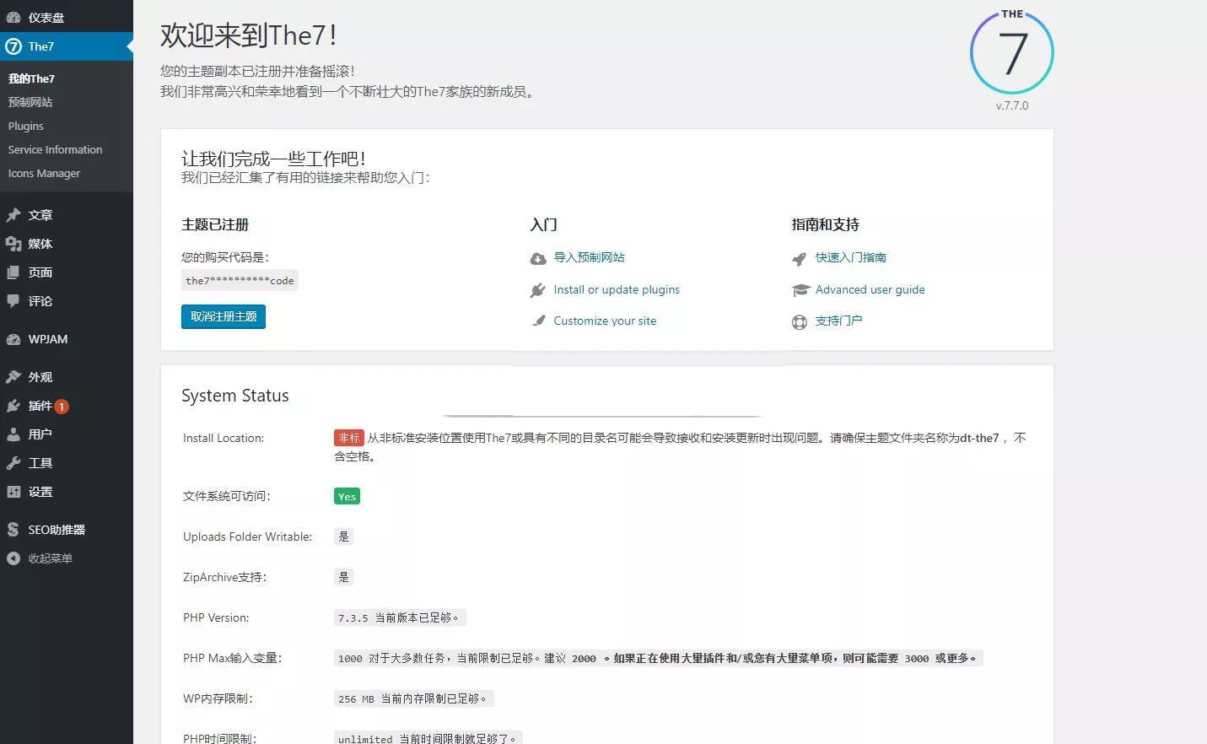Viewport: 1207px width, 744px height.
Task: Click the red 非标 status badge
Action: [348, 438]
